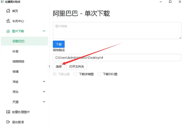Click 退出登录 to log out

coord(18,122)
